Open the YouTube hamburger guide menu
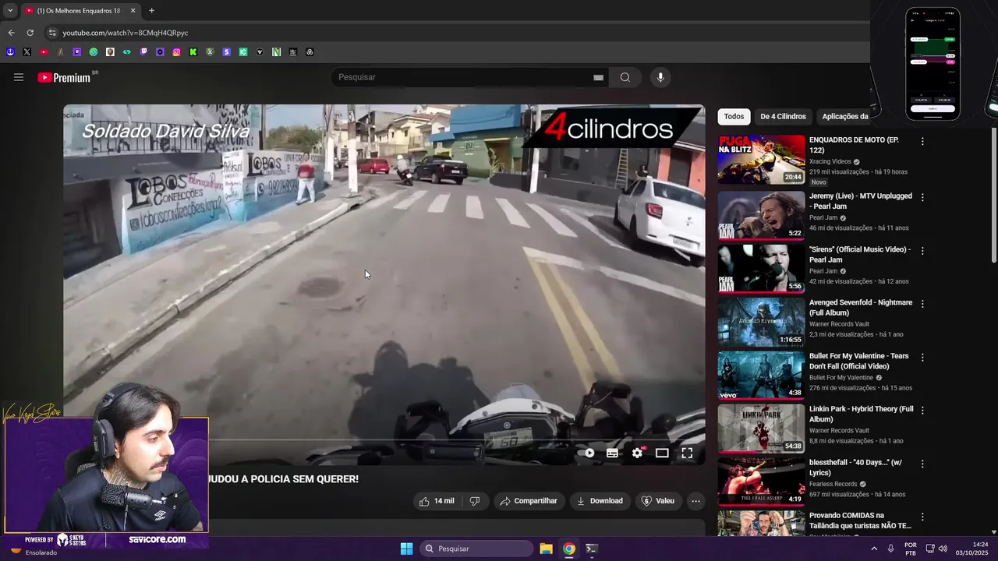Image resolution: width=998 pixels, height=561 pixels. click(19, 77)
